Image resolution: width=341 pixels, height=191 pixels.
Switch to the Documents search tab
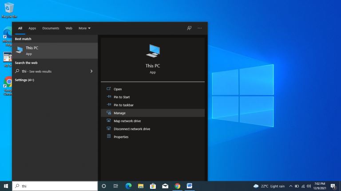51,28
